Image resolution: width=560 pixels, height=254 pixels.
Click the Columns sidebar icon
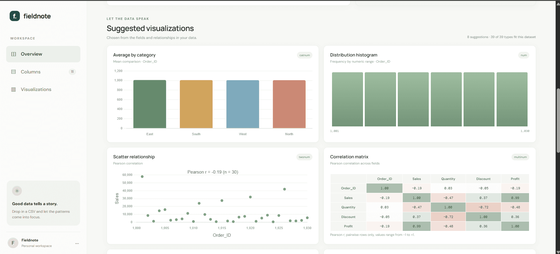[x=13, y=72]
